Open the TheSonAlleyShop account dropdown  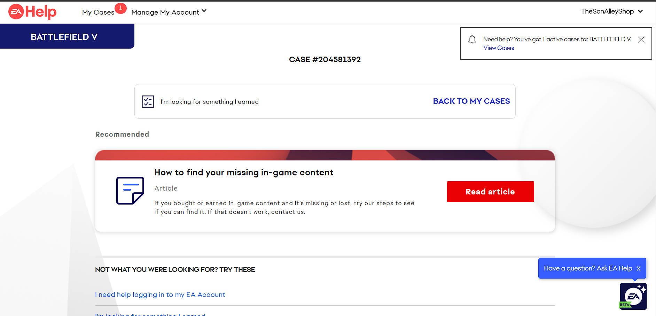(x=611, y=11)
